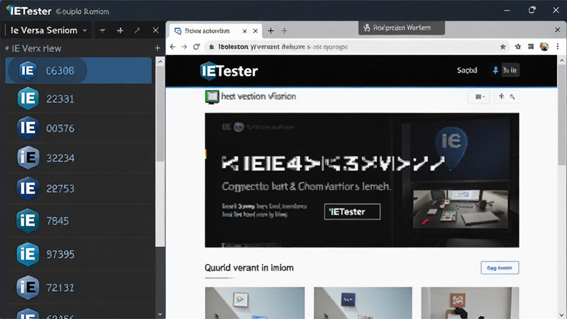
Task: Go back in browser
Action: tap(173, 47)
